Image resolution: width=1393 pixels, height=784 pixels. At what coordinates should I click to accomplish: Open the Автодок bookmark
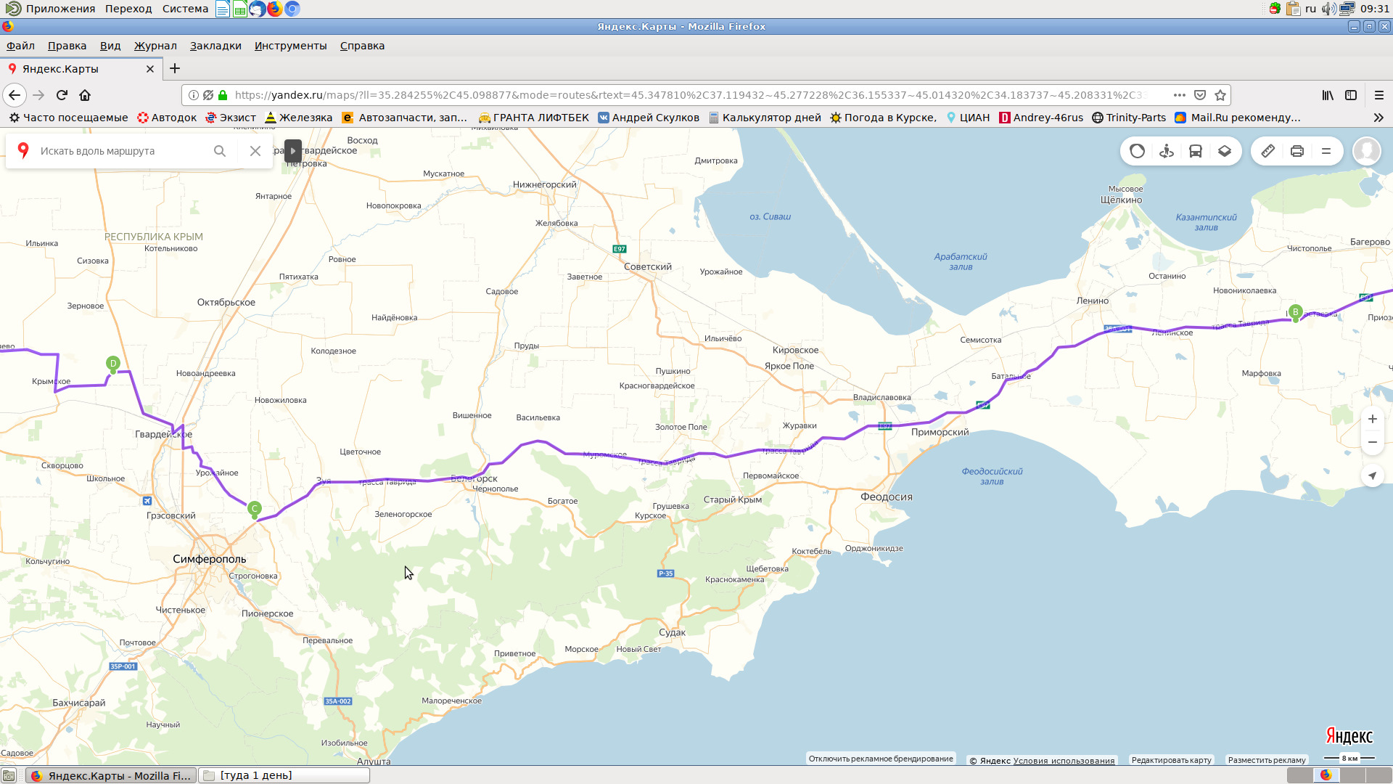pyautogui.click(x=167, y=118)
